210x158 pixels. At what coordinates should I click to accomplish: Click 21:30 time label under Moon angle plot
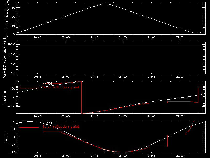(x=123, y=77)
